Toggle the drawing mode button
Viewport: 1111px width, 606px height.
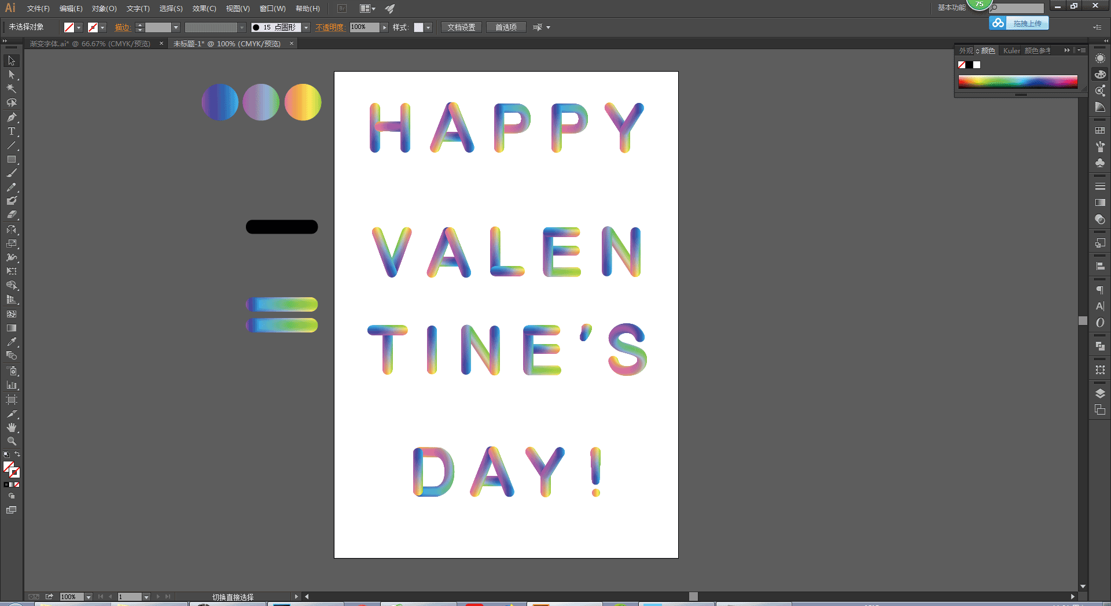click(x=12, y=496)
